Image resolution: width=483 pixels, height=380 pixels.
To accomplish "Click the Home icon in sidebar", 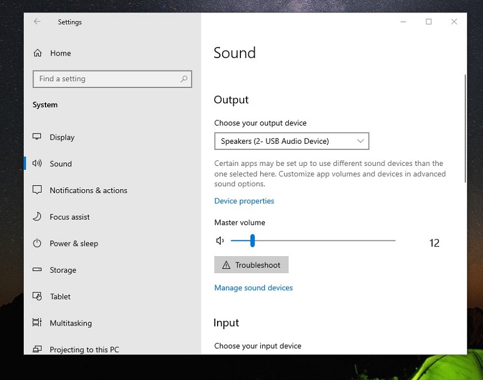I will [x=38, y=53].
